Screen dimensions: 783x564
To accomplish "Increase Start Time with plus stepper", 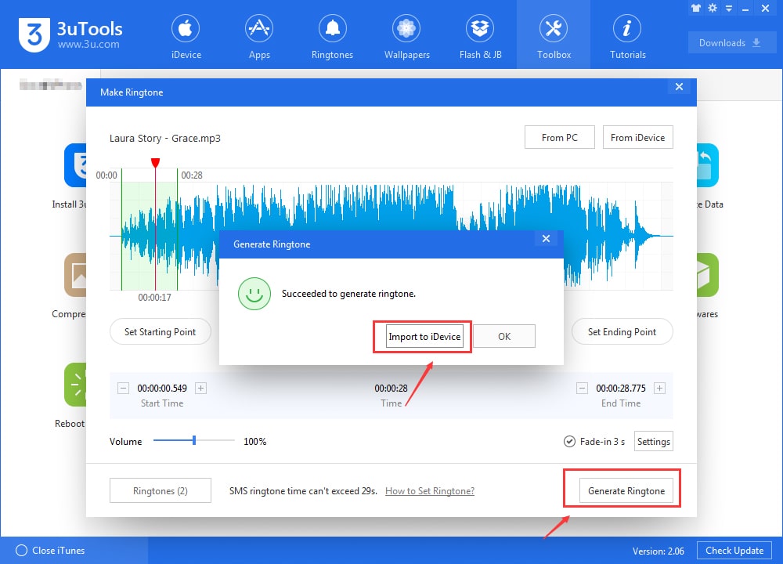I will [x=200, y=388].
